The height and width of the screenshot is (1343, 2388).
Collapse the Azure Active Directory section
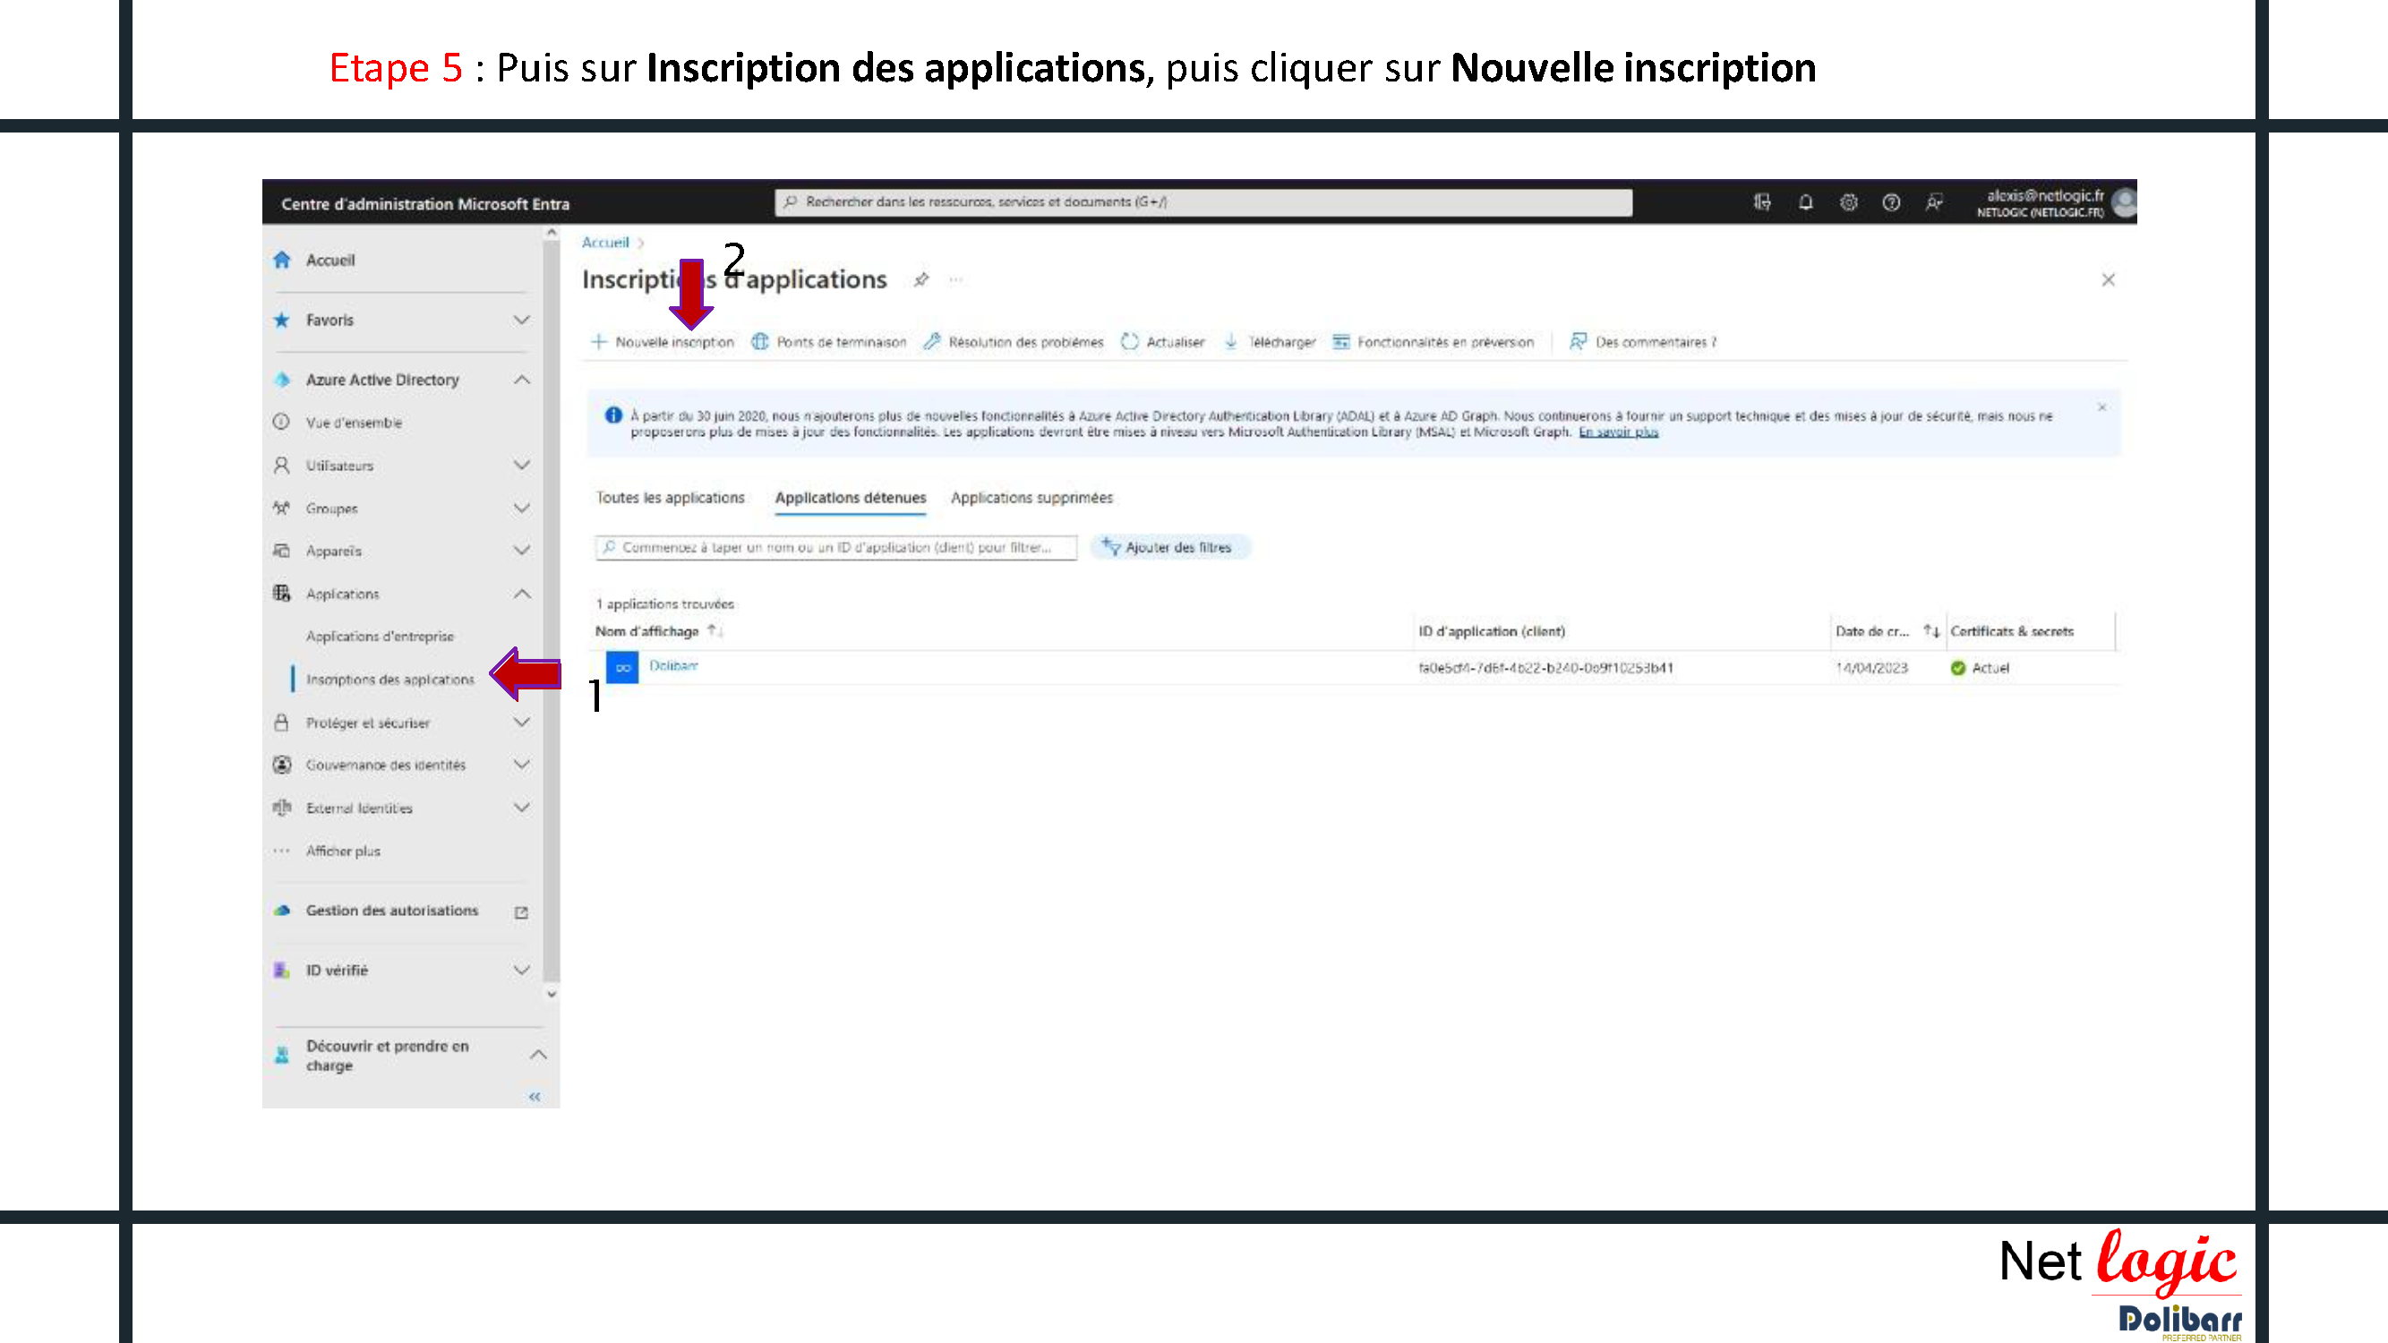(522, 380)
